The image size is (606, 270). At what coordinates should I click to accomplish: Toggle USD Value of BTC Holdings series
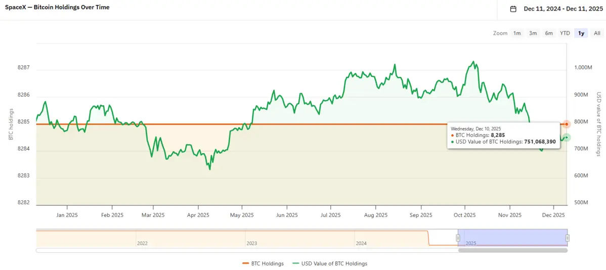[x=334, y=263]
